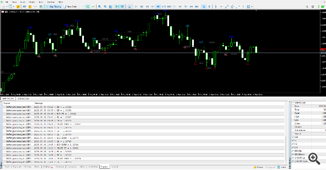Take chart screenshot via camera icon
This screenshot has height=170, width=326.
pyautogui.click(x=130, y=7)
